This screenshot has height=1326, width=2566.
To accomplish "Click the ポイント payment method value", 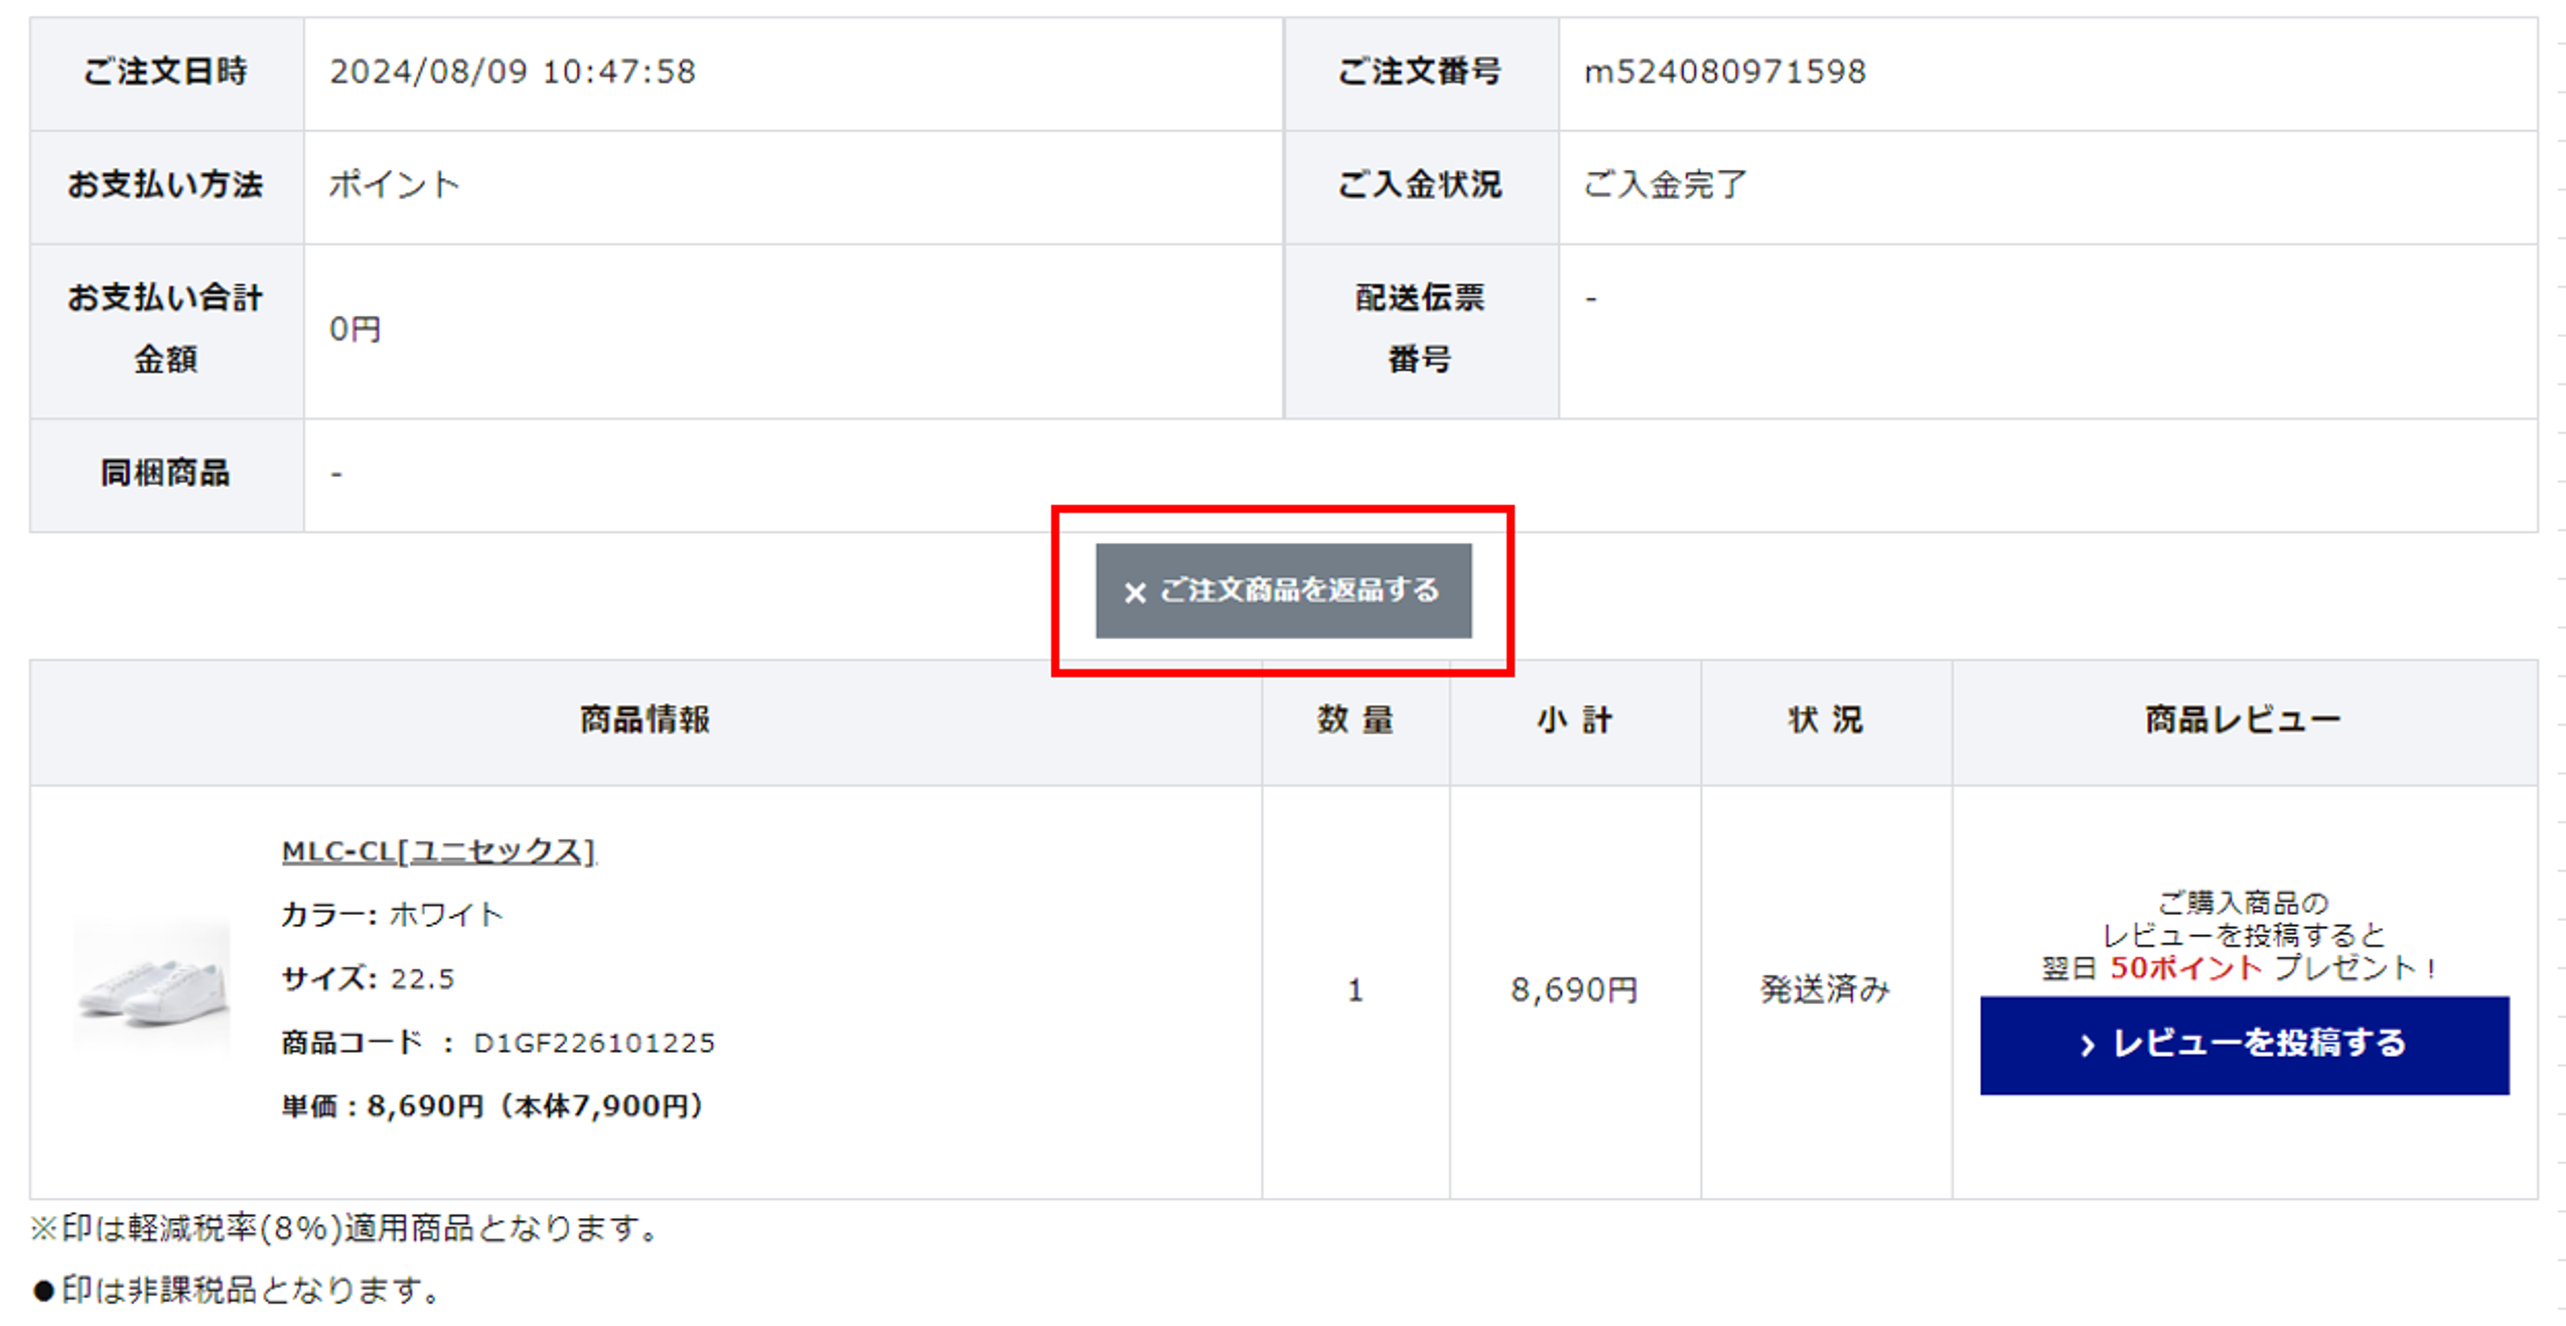I will pyautogui.click(x=394, y=185).
